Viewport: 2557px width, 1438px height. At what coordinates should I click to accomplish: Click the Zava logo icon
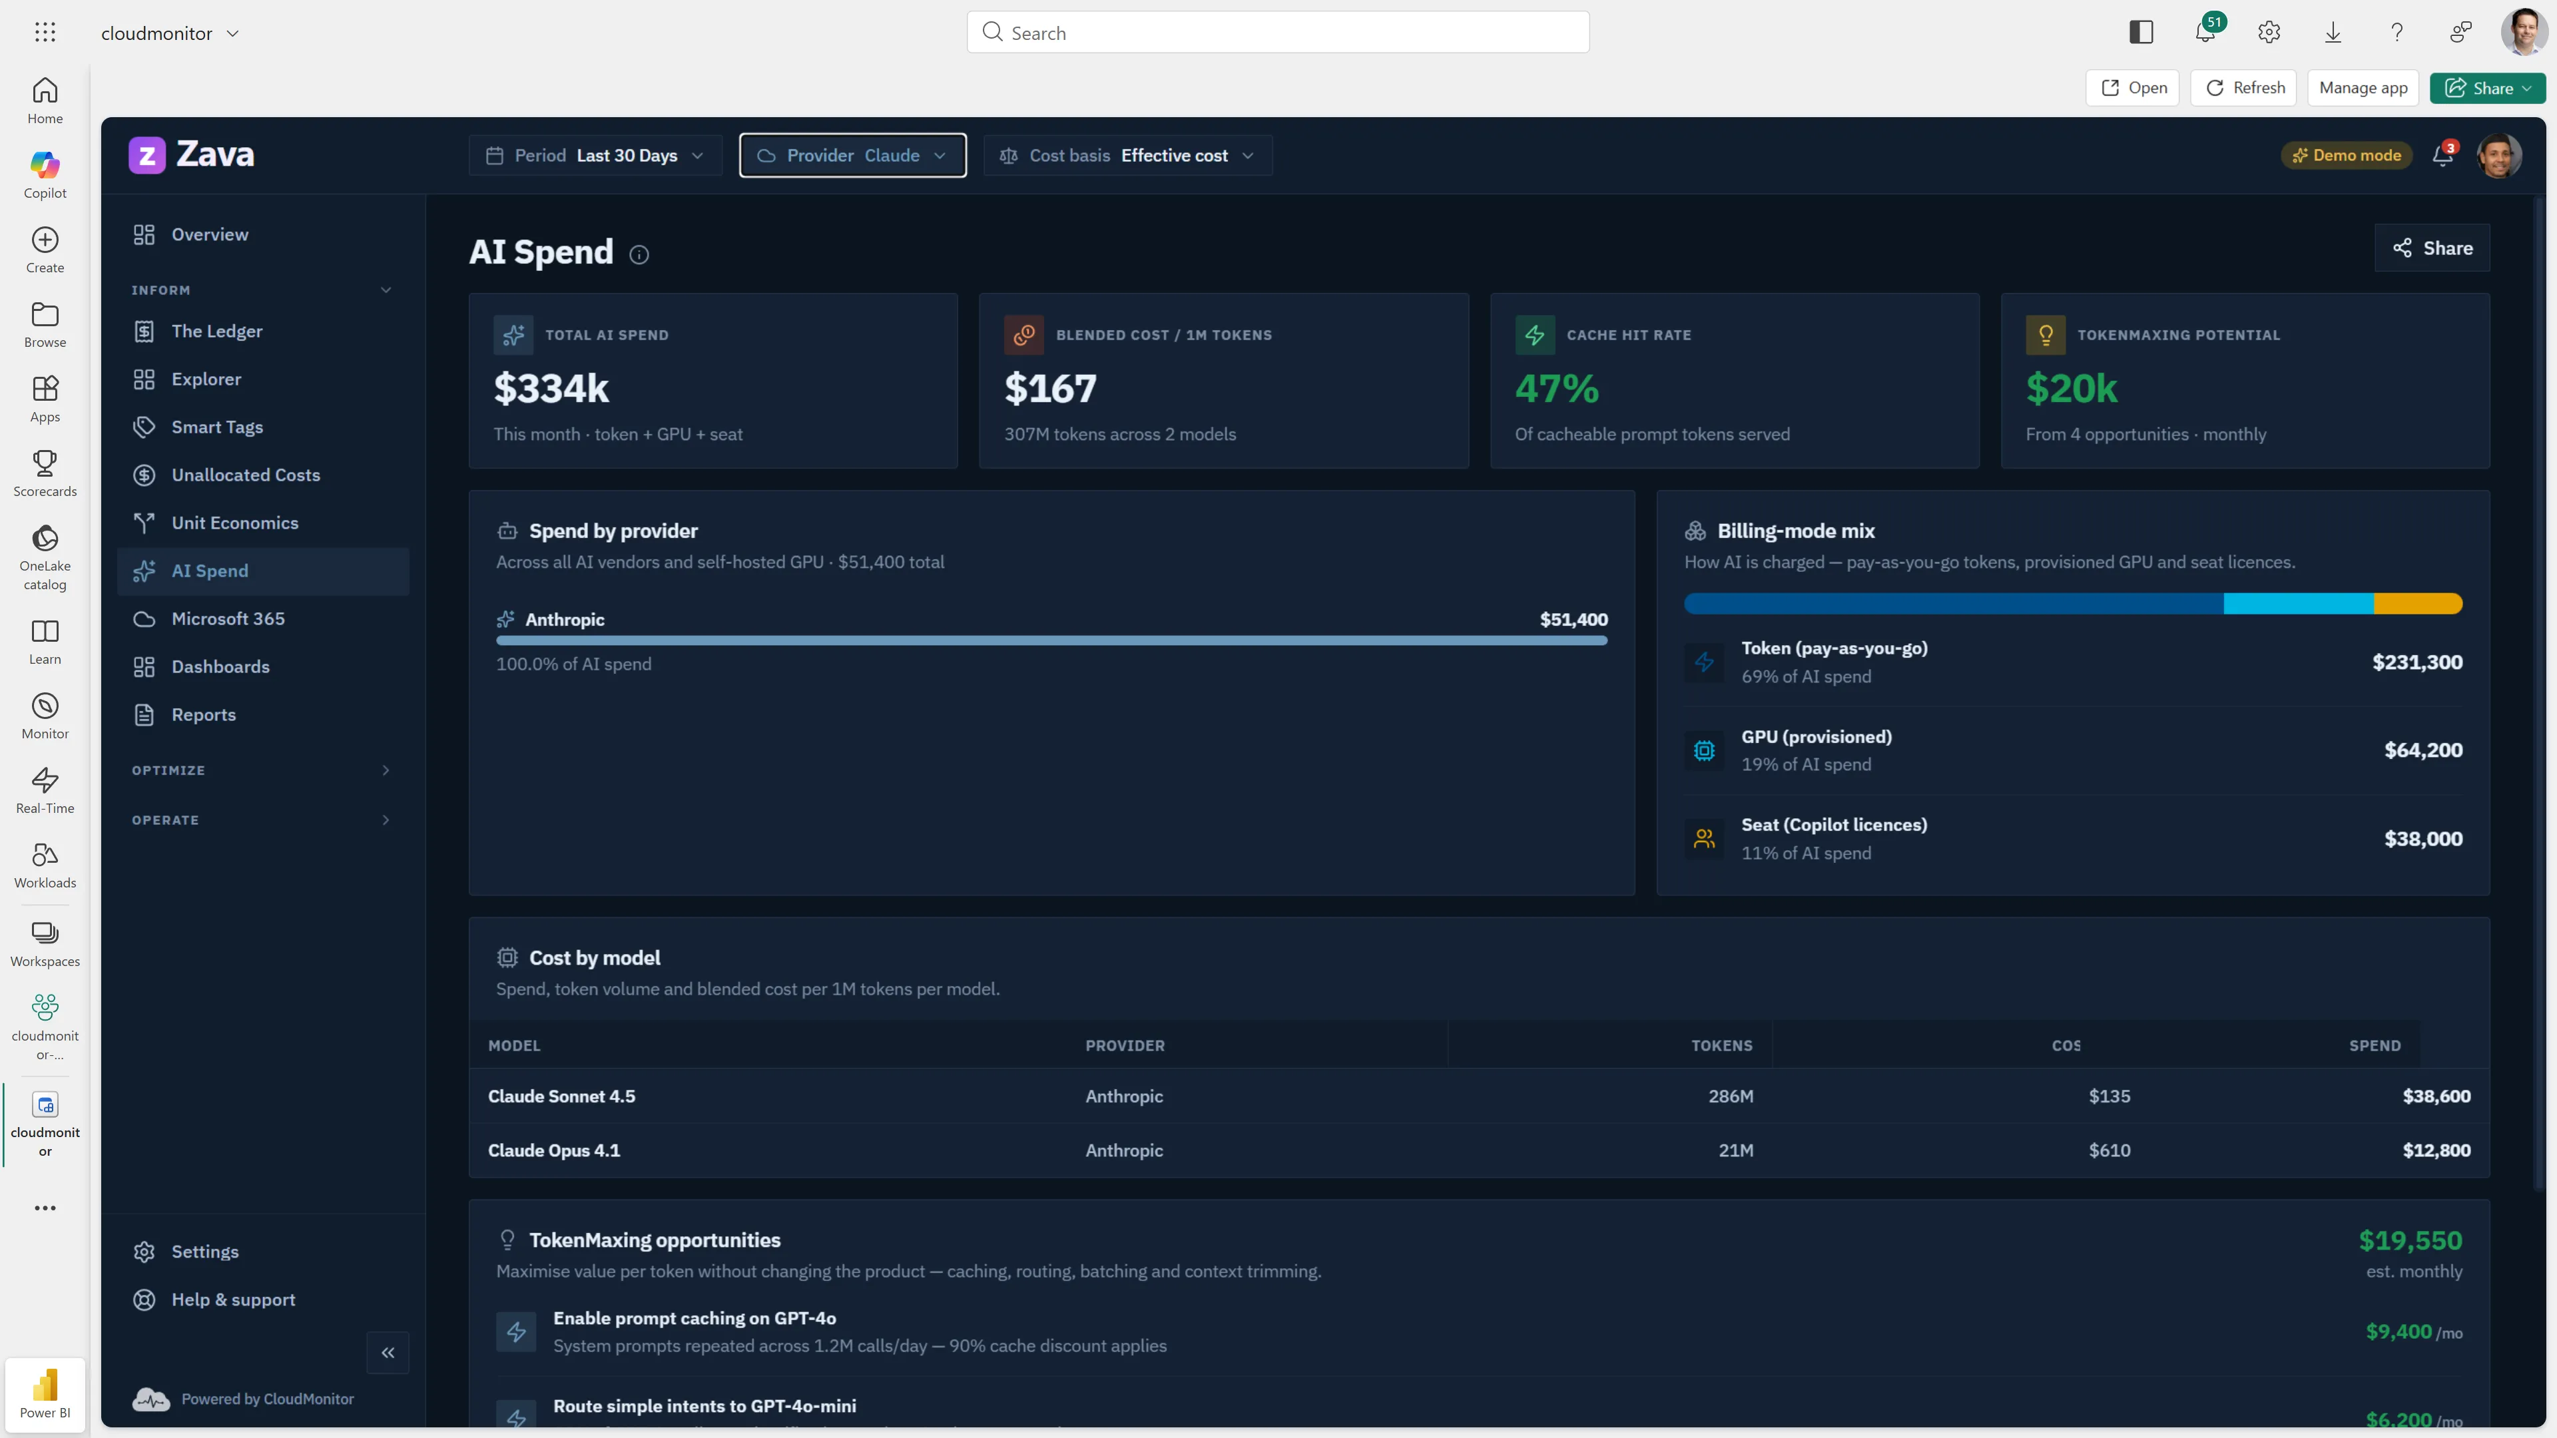click(x=147, y=155)
